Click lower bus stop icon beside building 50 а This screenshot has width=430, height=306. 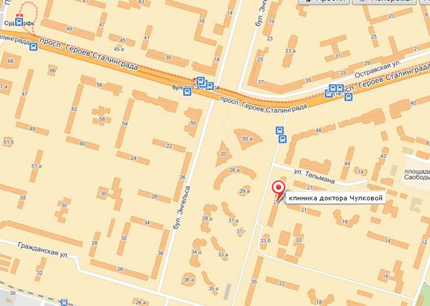pos(282,139)
